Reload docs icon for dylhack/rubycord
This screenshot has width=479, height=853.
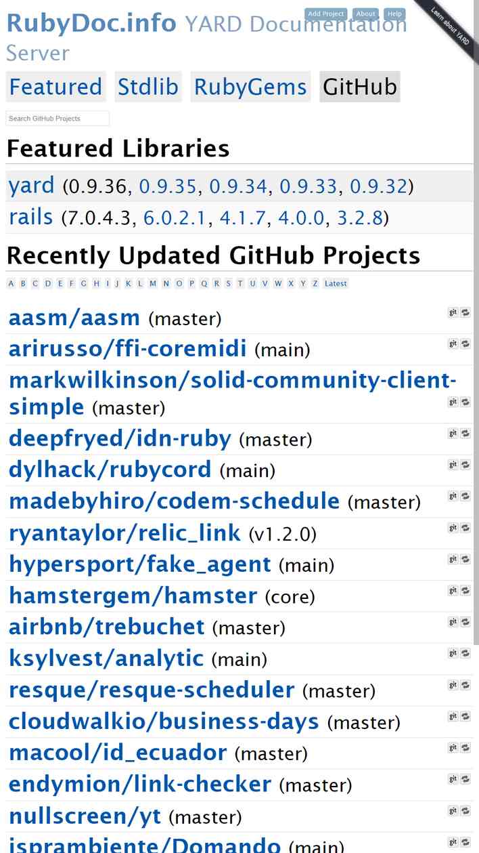tap(465, 465)
